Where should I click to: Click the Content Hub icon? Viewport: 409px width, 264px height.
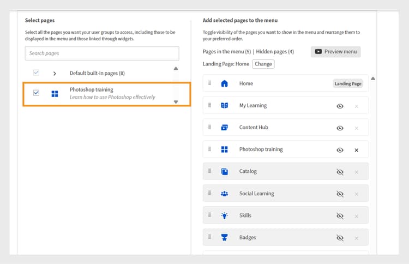pos(224,128)
